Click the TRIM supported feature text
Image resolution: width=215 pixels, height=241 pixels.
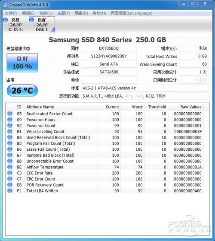(161, 96)
